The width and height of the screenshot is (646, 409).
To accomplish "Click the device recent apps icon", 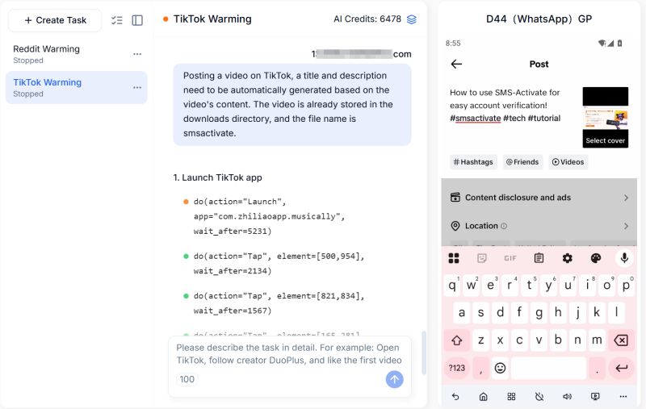I will (511, 397).
